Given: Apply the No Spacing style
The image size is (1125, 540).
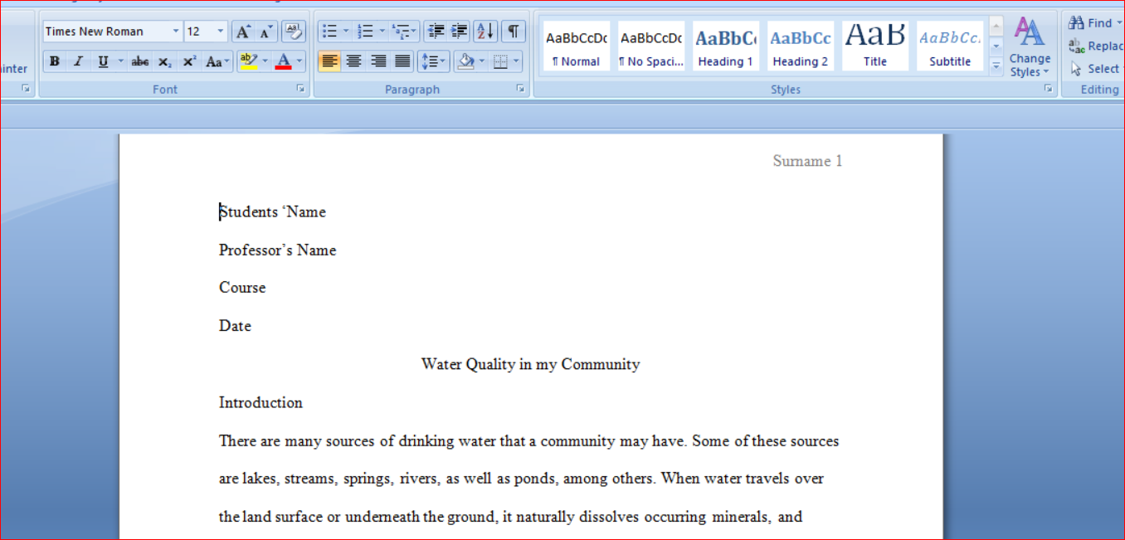Looking at the screenshot, I should click(x=651, y=46).
